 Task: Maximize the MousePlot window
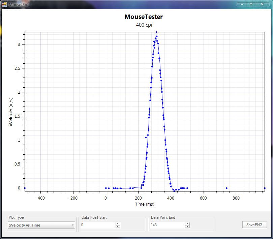coord(251,4)
